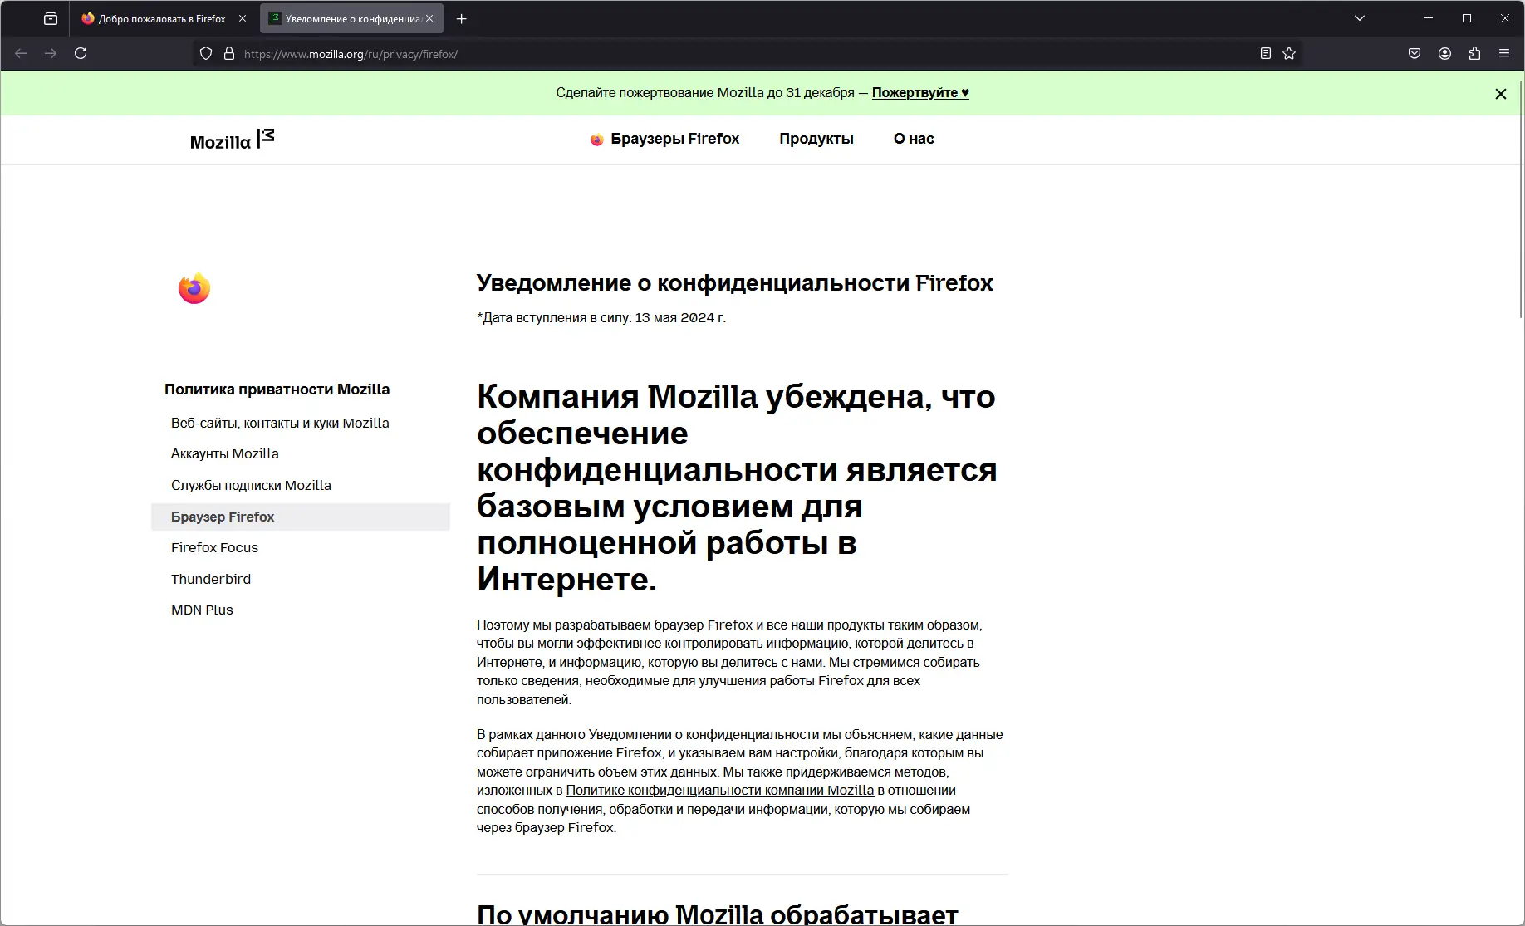The image size is (1525, 926).
Task: Open the Продукты navigation menu
Action: [x=816, y=139]
